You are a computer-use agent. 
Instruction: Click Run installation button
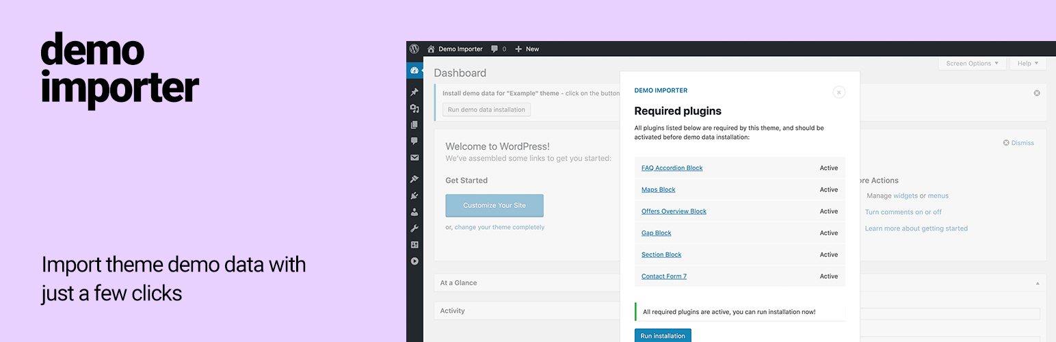click(663, 335)
